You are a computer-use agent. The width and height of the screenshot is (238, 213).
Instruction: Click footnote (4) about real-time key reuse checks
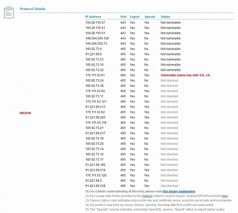tap(149, 205)
